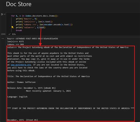140x122 pixels.
Task: Click the key>>> output line with UUID
Action: point(32,39)
